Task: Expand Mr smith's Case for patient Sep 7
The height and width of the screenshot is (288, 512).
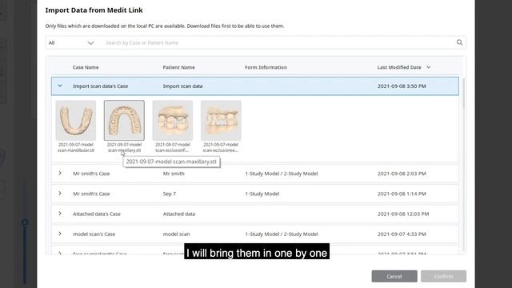Action: 60,194
